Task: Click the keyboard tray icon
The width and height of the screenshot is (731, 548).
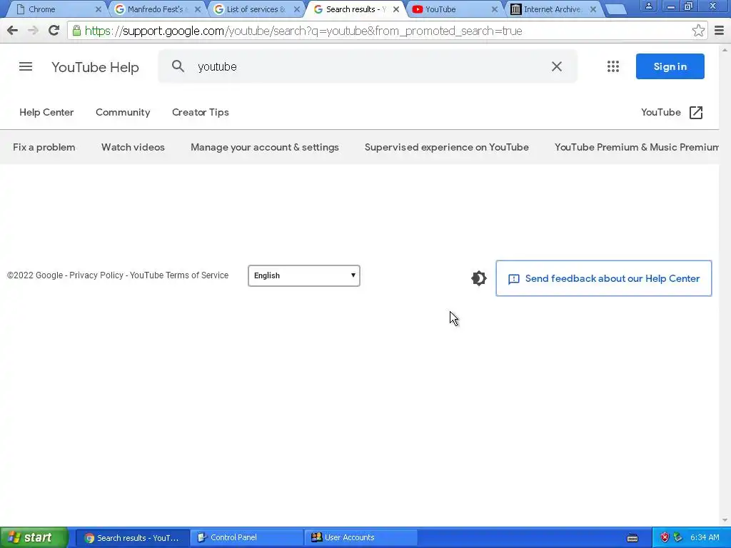Action: pos(632,538)
